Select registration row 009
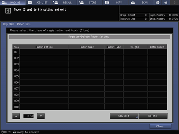179x134 pixels. [90, 101]
